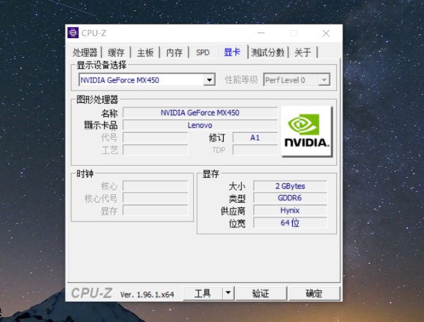This screenshot has height=322, width=424.
Task: Click the 供应商 label
Action: [233, 211]
